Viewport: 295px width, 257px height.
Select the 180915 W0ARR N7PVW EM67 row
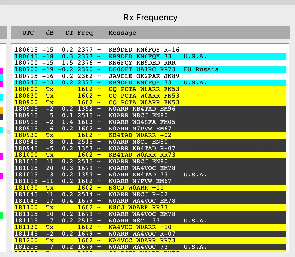coord(150,129)
